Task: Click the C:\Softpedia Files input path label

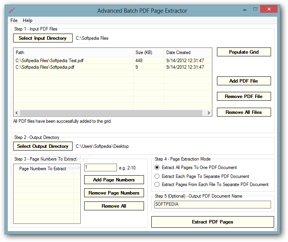Action: pyautogui.click(x=92, y=38)
